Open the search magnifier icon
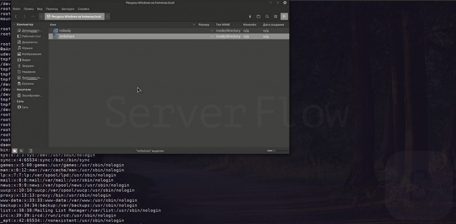This screenshot has height=224, width=456. pyautogui.click(x=267, y=16)
